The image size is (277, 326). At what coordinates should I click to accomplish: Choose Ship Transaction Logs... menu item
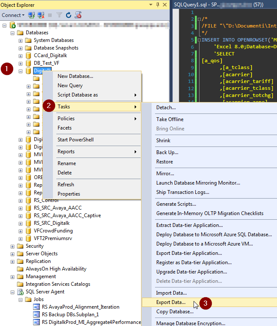[x=209, y=192]
